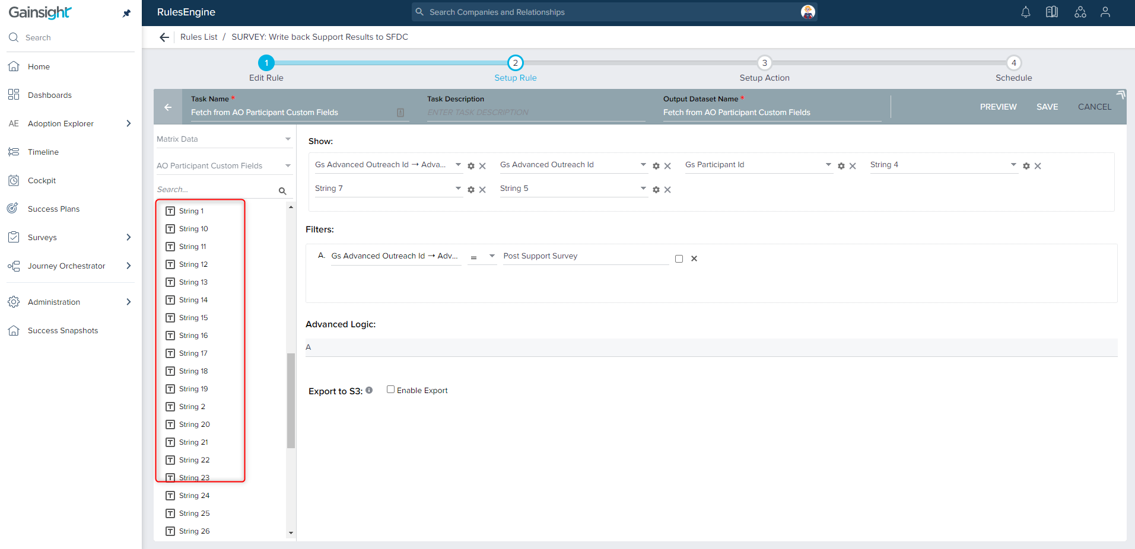Open settings gear for String 4
Viewport: 1135px width, 549px height.
click(x=1026, y=166)
